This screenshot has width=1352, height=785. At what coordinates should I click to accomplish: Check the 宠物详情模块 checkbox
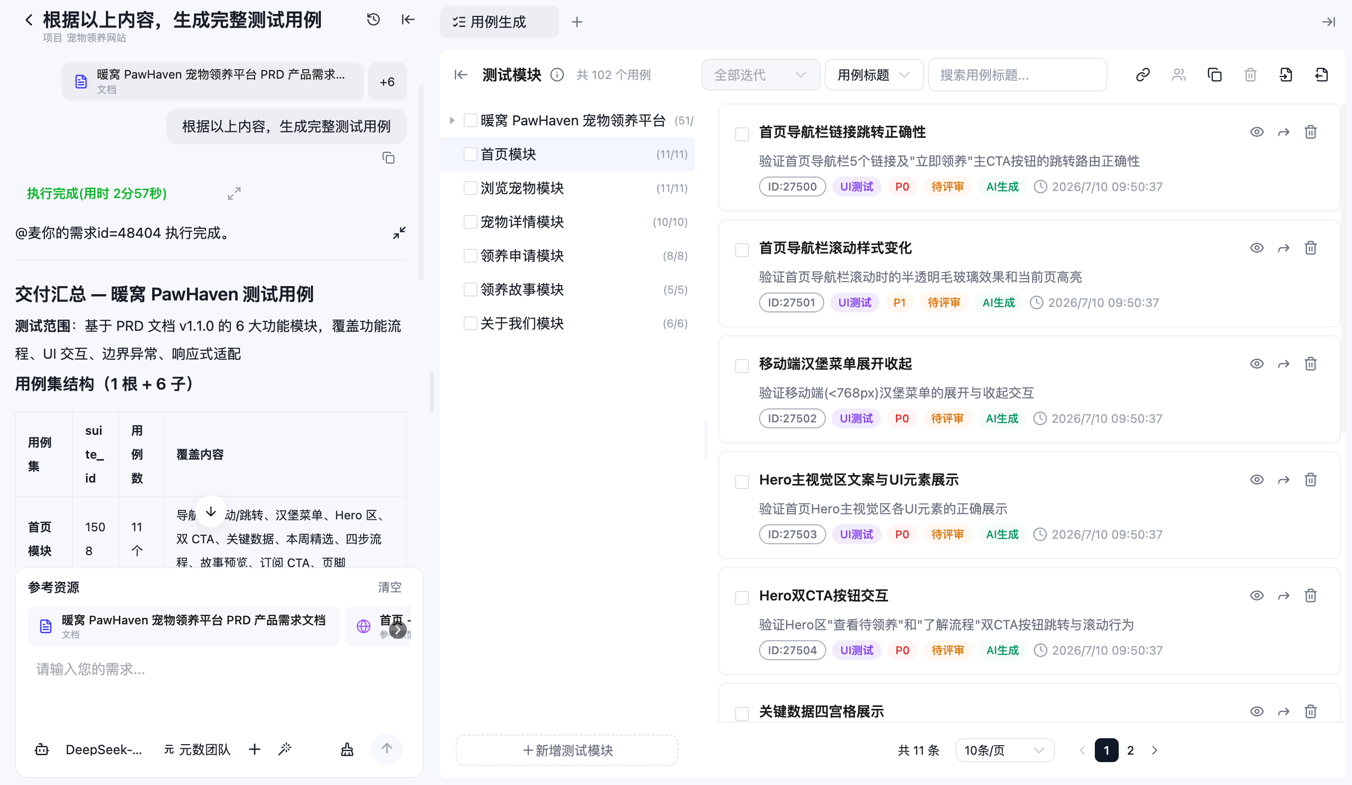[471, 222]
